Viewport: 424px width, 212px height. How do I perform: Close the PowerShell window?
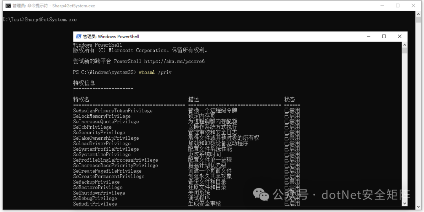(399, 37)
